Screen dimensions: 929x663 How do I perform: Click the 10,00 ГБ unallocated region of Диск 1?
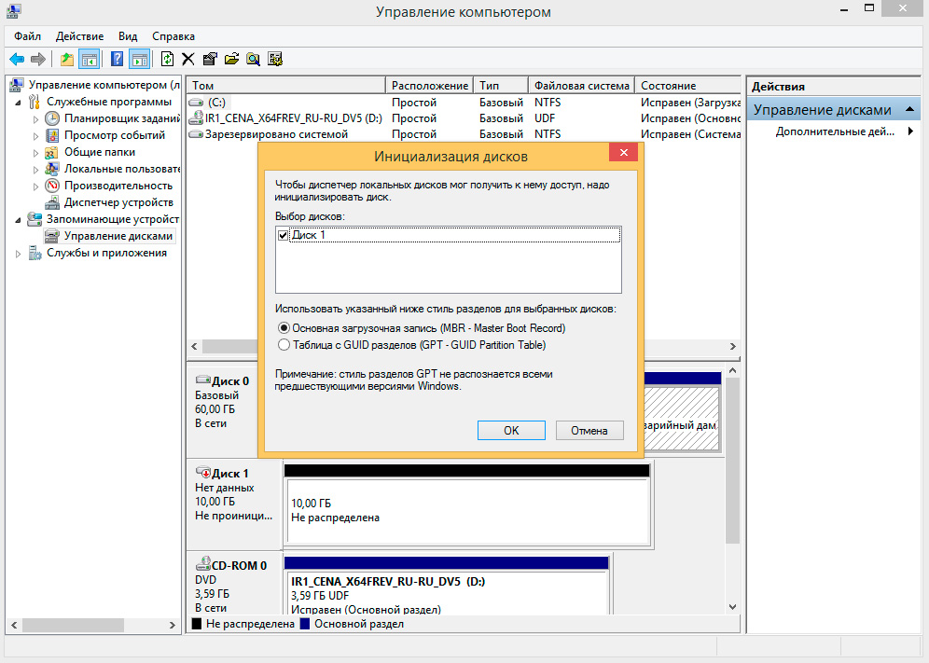coord(467,511)
